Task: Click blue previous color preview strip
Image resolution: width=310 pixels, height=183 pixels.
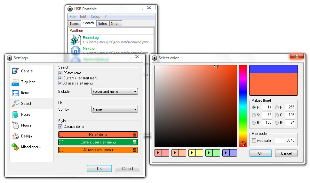Action: pos(274,69)
